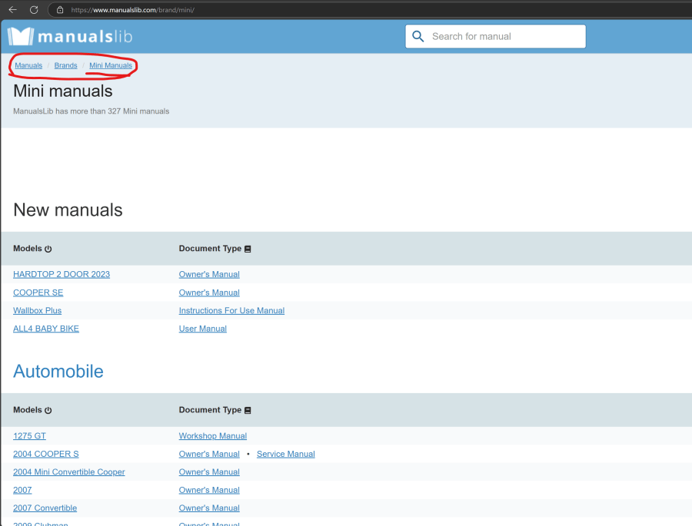
Task: Open the 1275 GT Workshop Manual
Action: coord(213,436)
